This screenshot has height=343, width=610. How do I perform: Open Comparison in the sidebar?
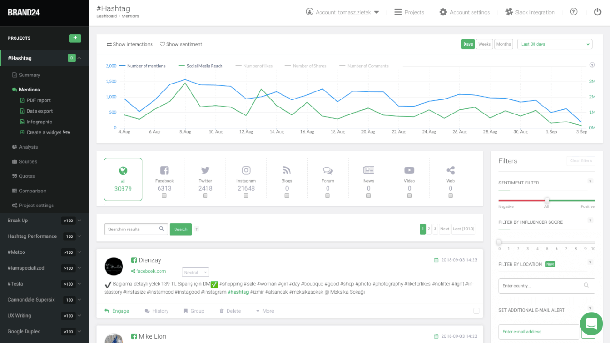click(29, 191)
